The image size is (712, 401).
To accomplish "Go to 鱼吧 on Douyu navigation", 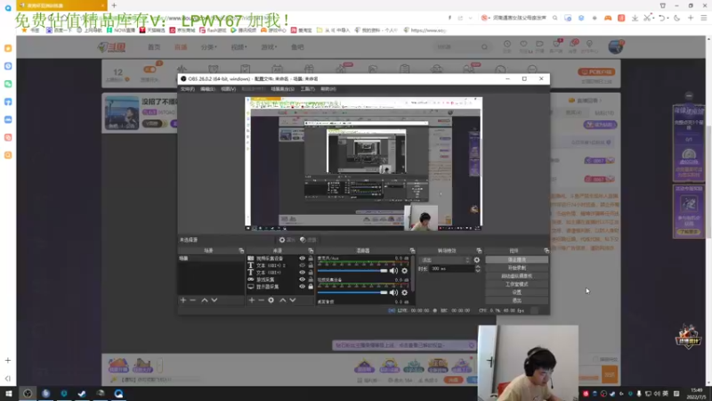I will [297, 47].
